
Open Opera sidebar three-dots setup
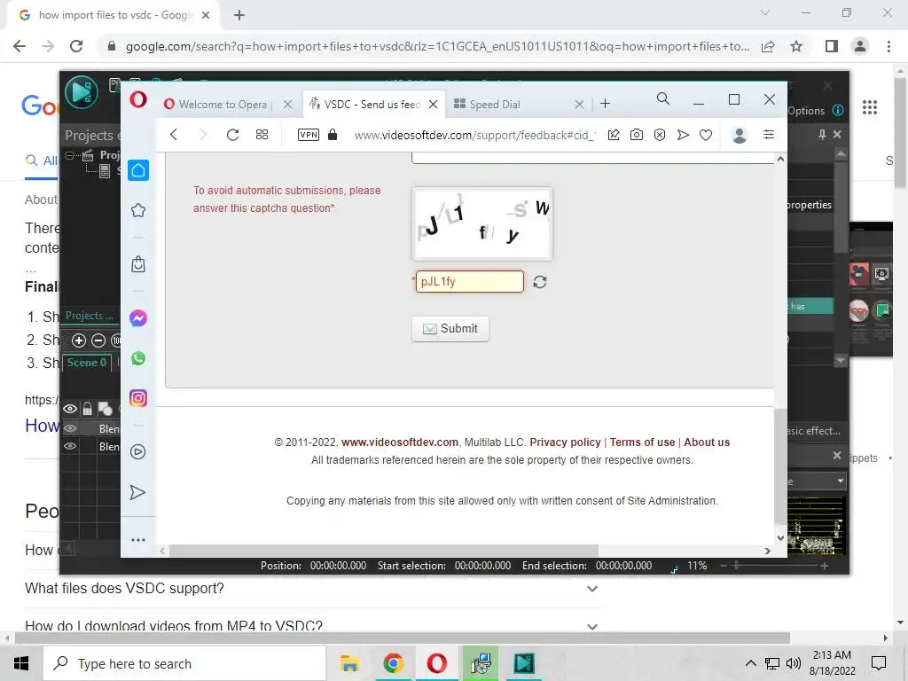click(x=137, y=540)
